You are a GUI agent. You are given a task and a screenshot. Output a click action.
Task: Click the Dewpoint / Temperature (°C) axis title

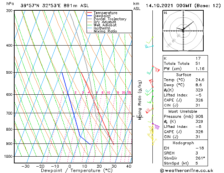(77, 171)
